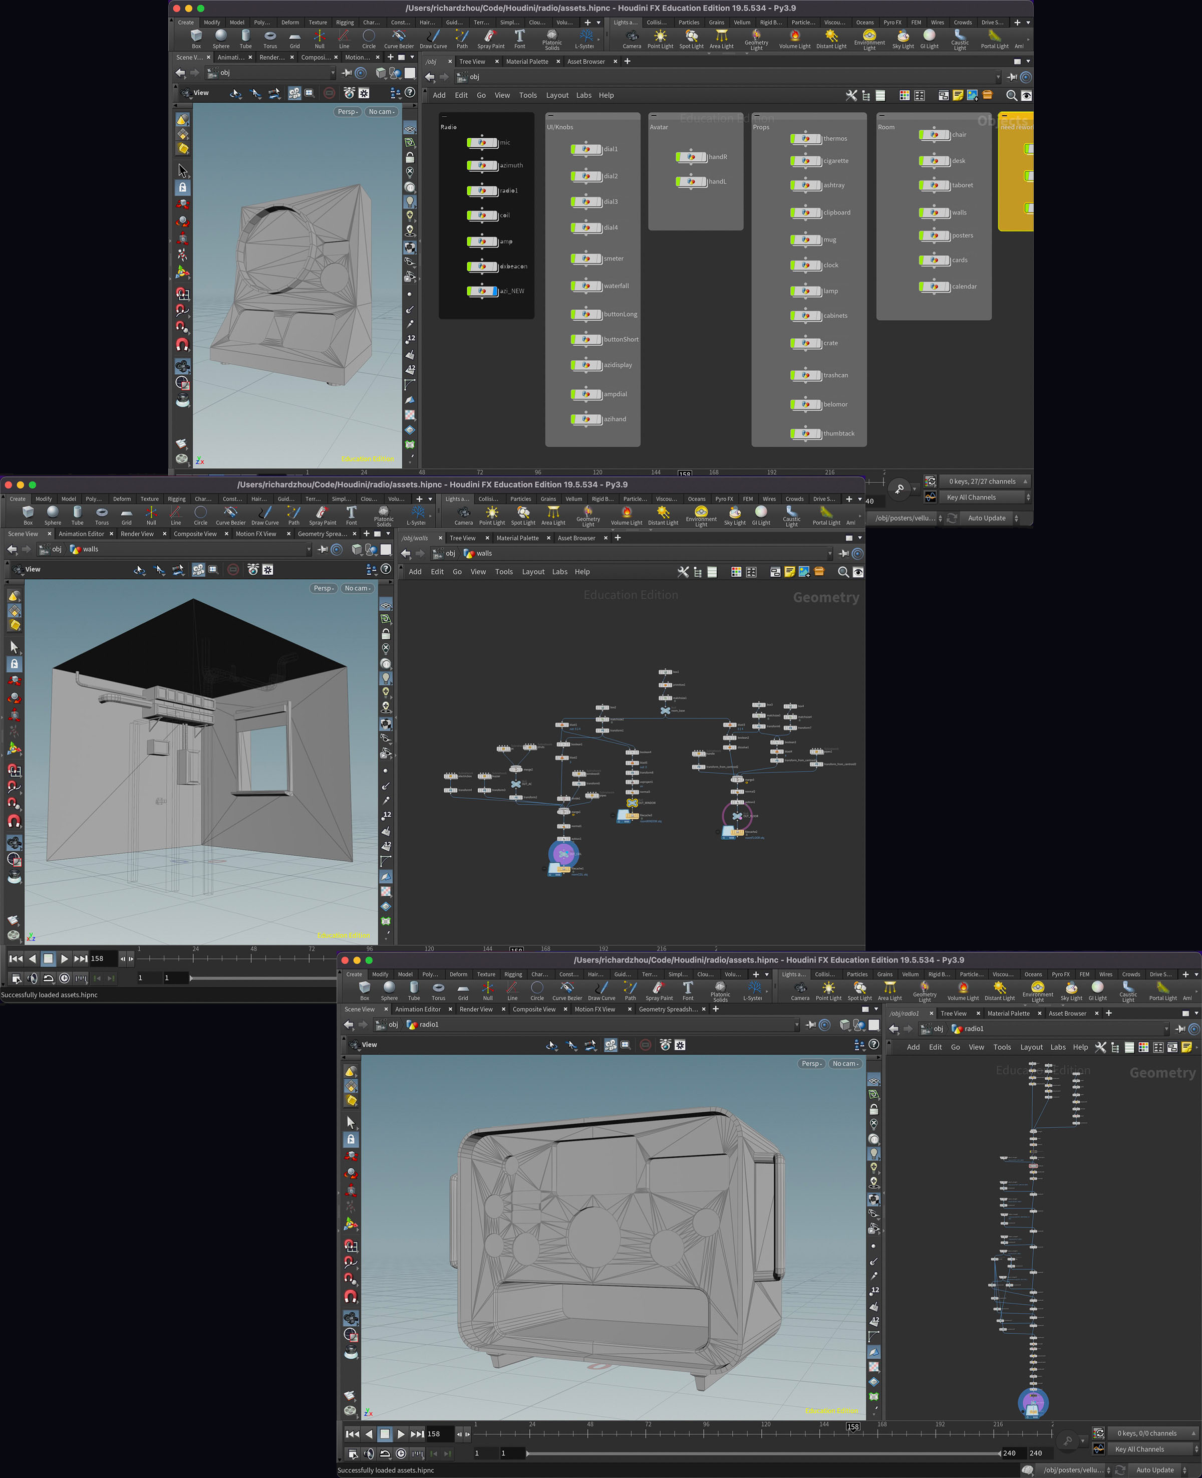Add Environment Light in top window
The width and height of the screenshot is (1202, 1478).
(869, 40)
